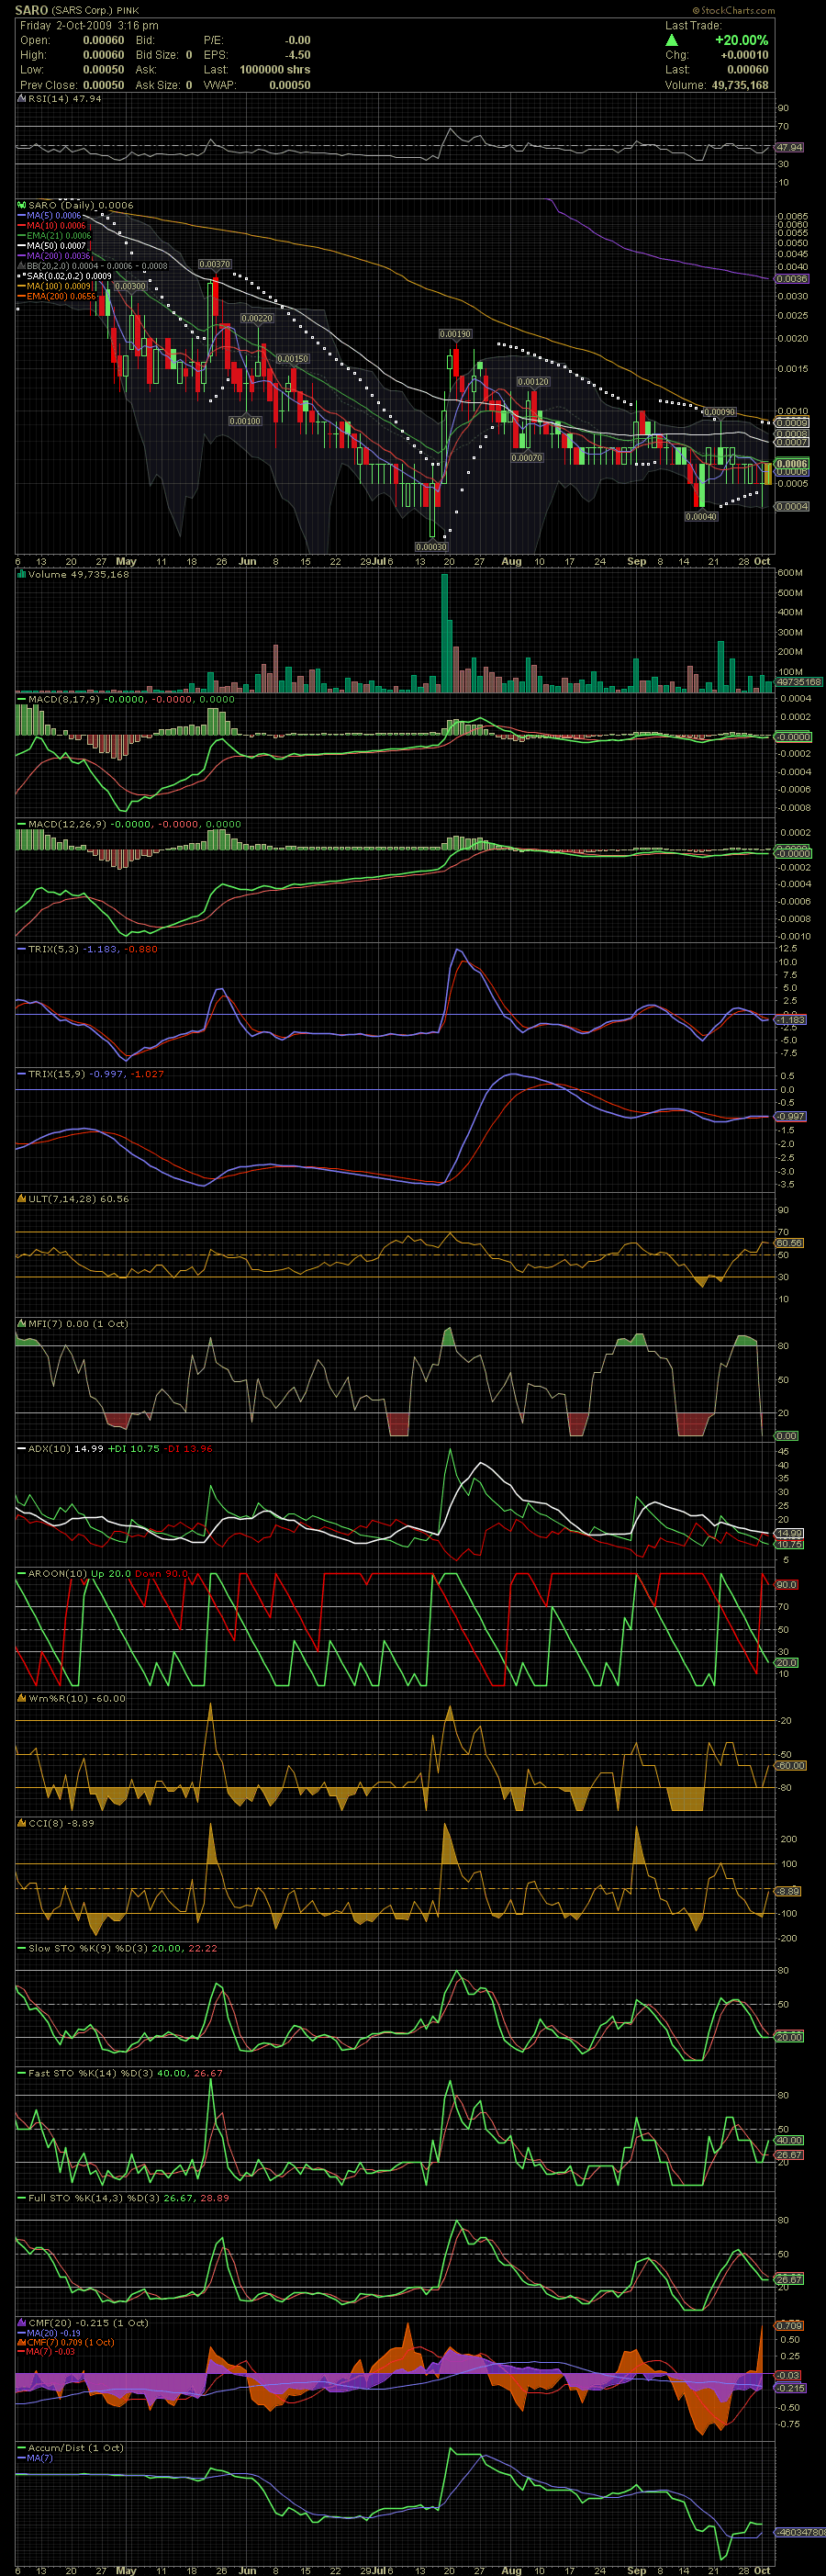
Task: Click the CCI(8) indicator icon
Action: coord(22,1823)
